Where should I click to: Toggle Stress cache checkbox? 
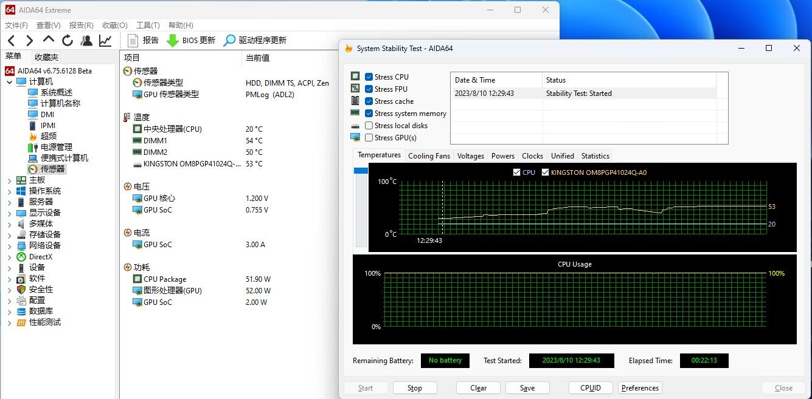(x=369, y=101)
